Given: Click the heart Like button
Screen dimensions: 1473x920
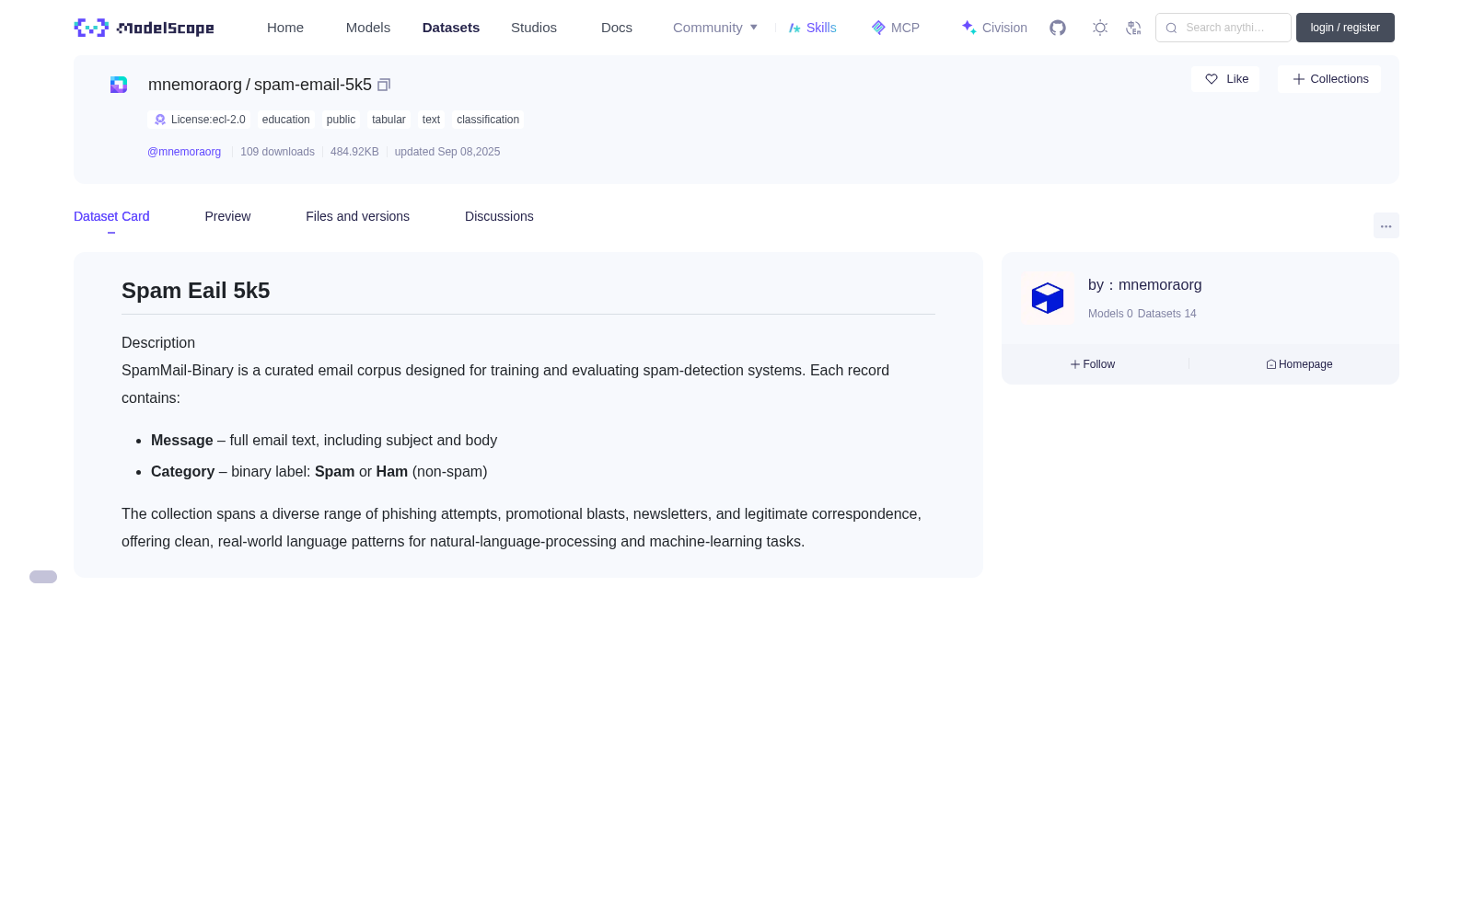Looking at the screenshot, I should (x=1225, y=79).
